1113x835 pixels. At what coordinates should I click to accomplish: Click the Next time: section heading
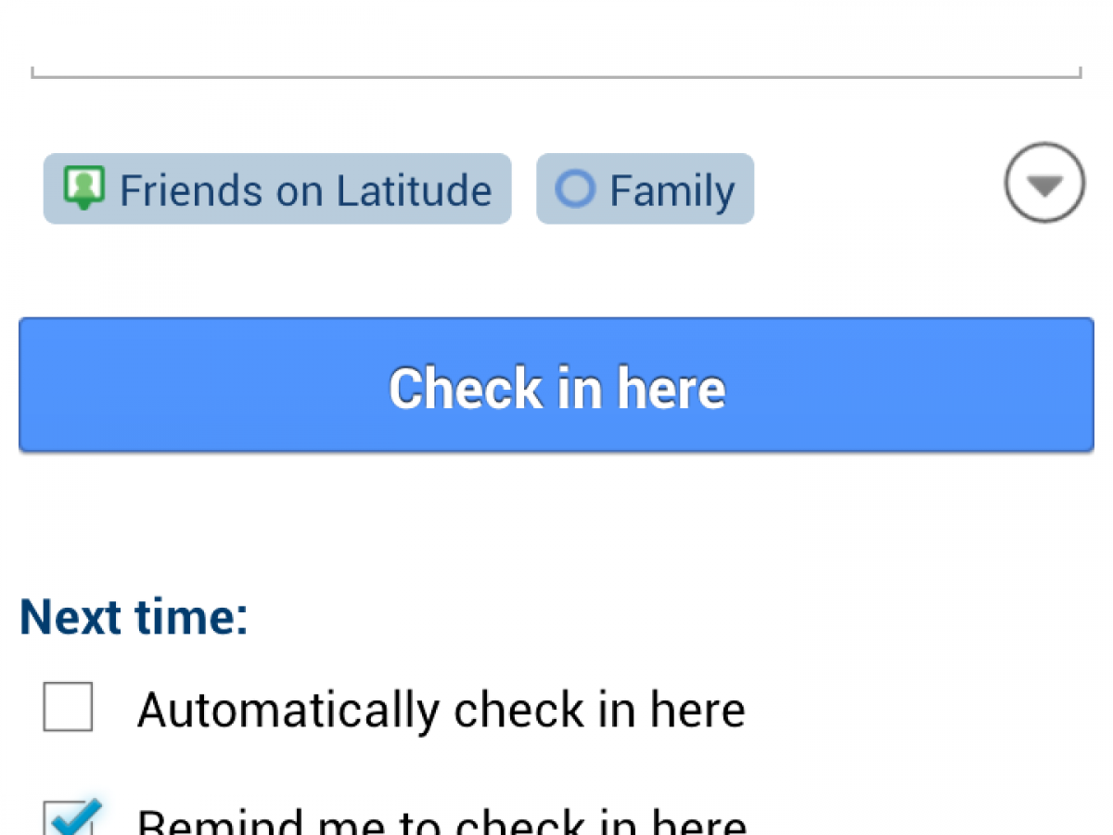tap(134, 616)
